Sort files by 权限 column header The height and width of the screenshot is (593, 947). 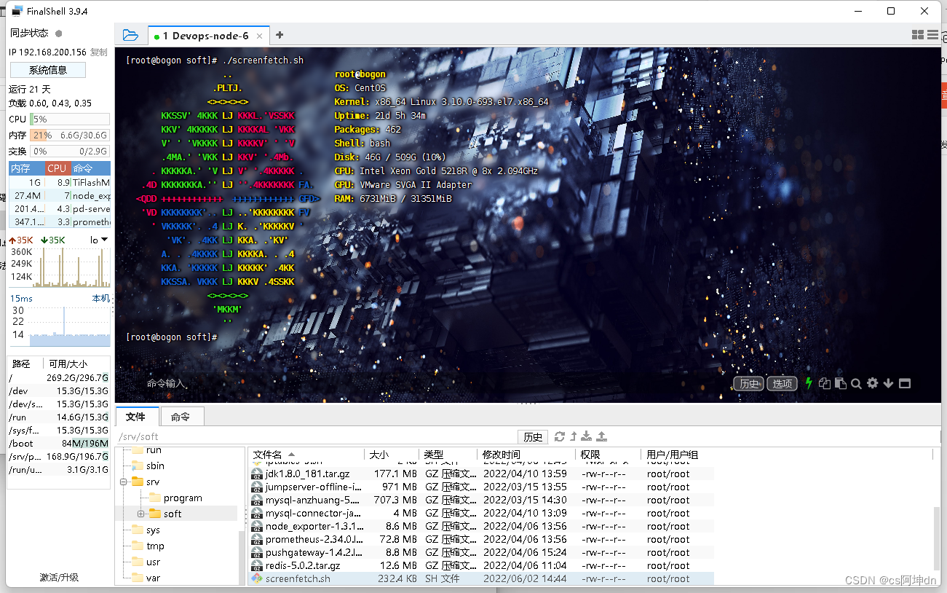coord(608,455)
